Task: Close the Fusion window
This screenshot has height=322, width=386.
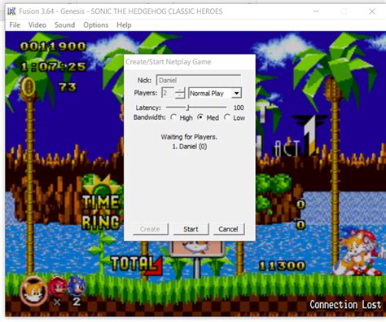Action: 372,11
